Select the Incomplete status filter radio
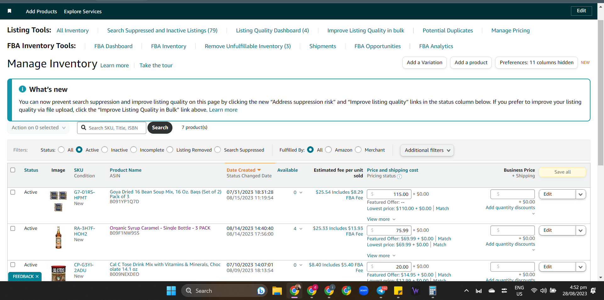The width and height of the screenshot is (604, 300). click(x=134, y=150)
